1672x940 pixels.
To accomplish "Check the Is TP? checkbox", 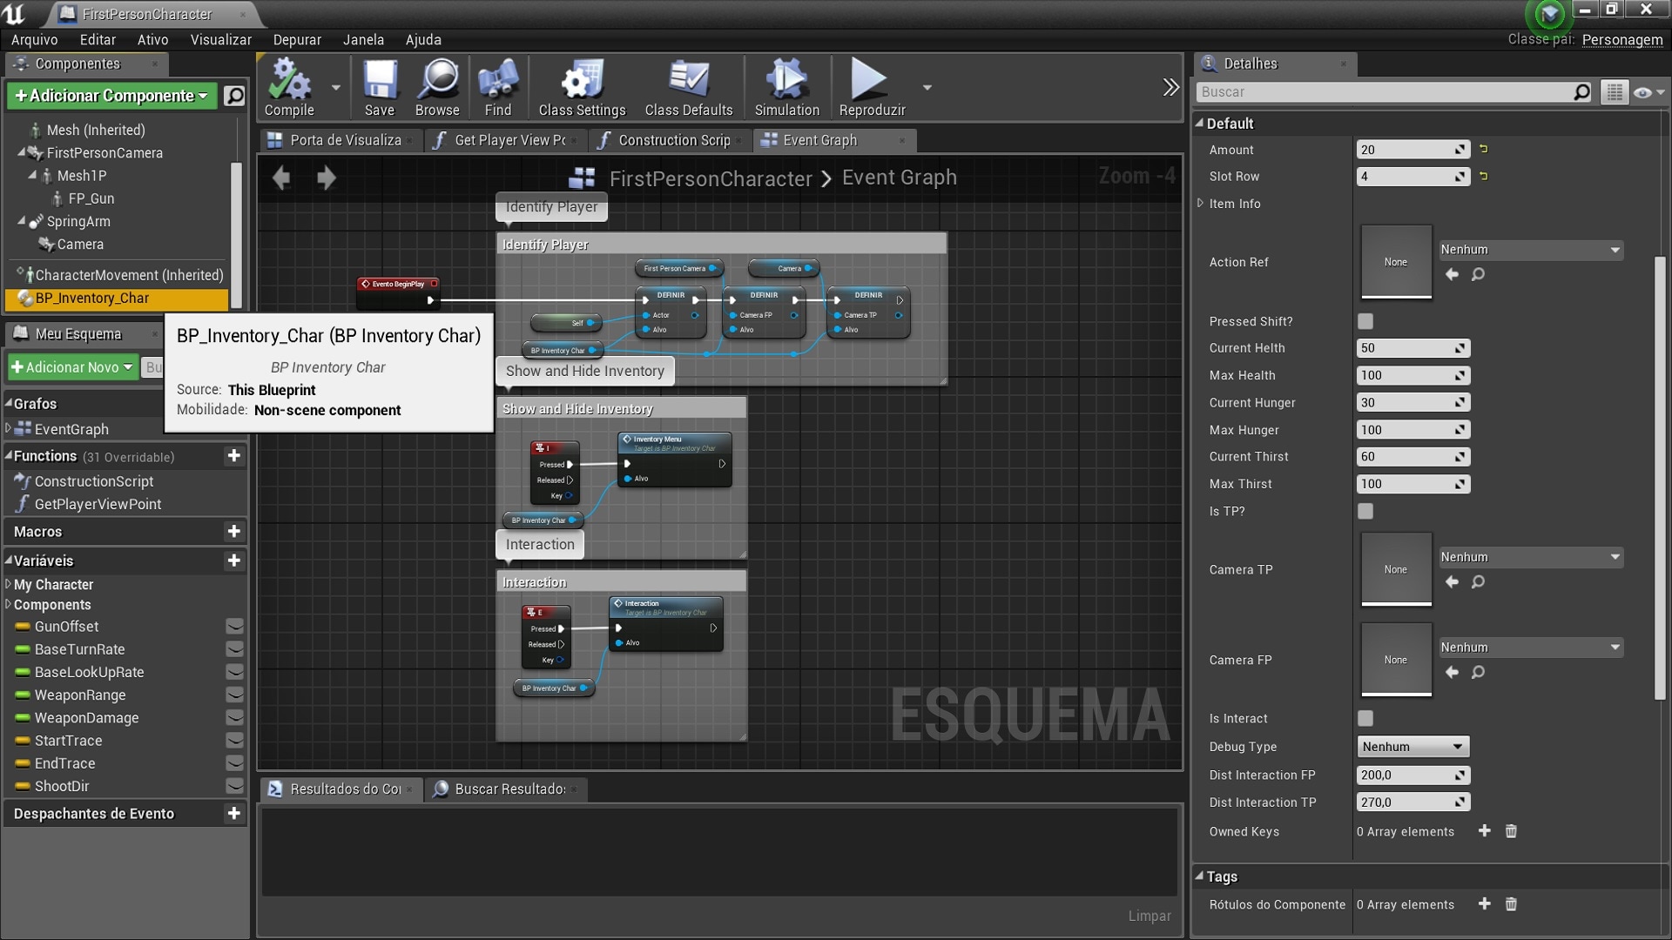I will (x=1365, y=512).
